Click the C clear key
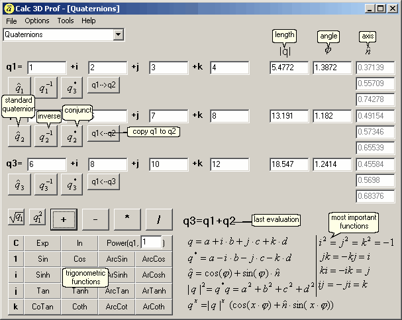 point(16,243)
